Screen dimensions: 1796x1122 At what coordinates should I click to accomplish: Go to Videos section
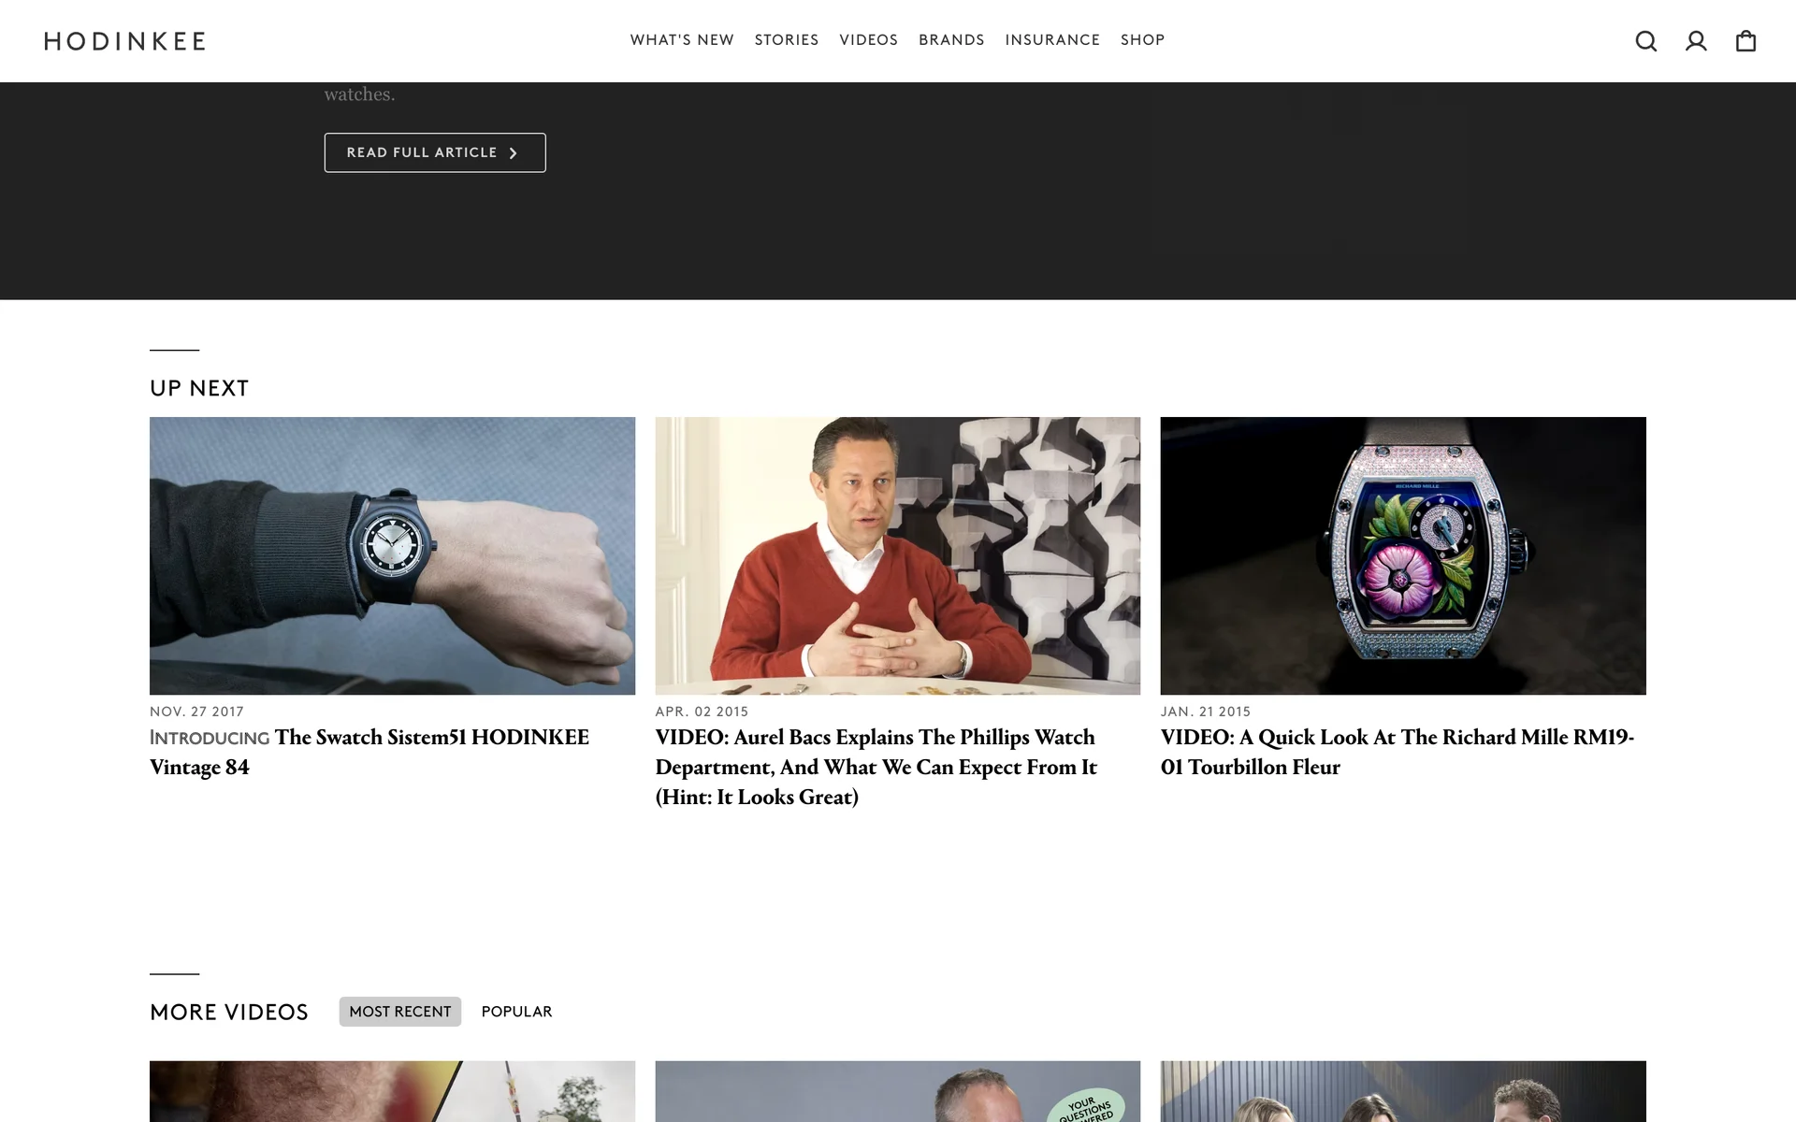tap(868, 40)
